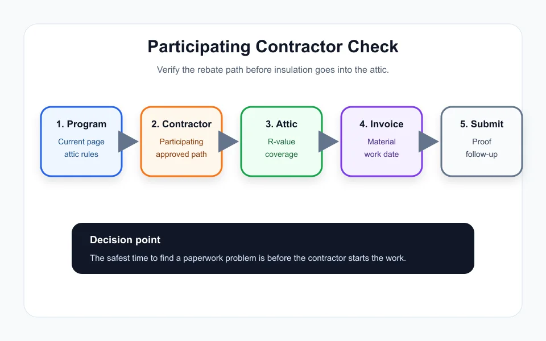Click the '4. Invoice' heading label
Image resolution: width=546 pixels, height=341 pixels.
tap(382, 124)
